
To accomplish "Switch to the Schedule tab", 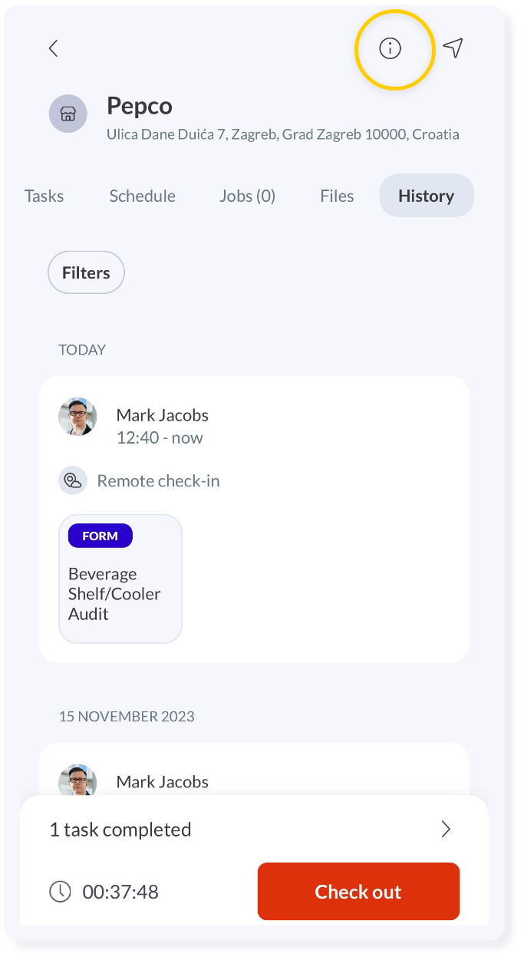I will [x=142, y=196].
